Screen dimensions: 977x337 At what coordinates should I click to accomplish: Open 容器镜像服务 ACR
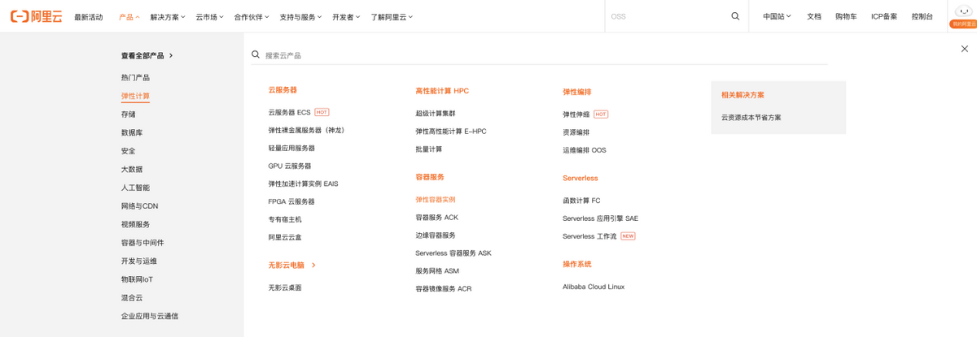[444, 289]
